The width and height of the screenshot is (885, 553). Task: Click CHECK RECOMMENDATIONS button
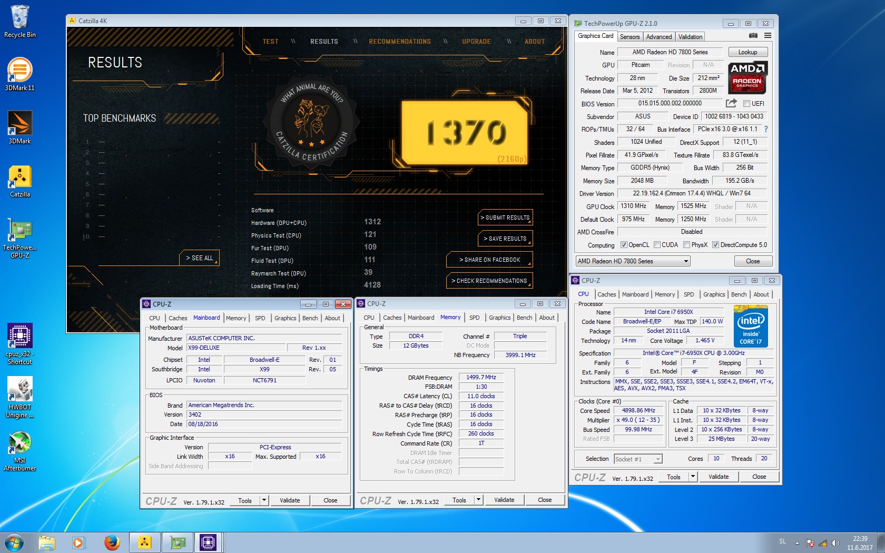[489, 281]
